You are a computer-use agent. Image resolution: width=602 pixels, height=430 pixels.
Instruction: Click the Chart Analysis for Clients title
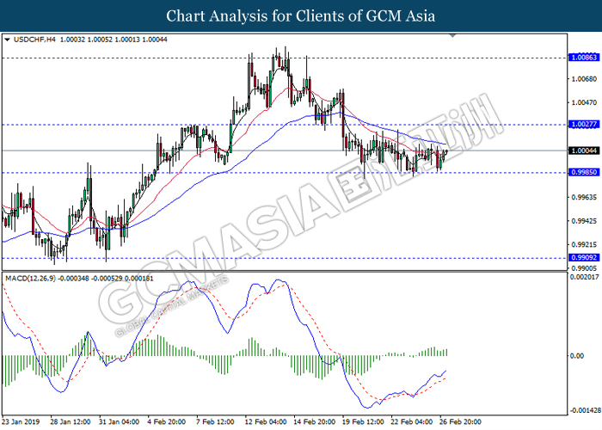pos(301,15)
